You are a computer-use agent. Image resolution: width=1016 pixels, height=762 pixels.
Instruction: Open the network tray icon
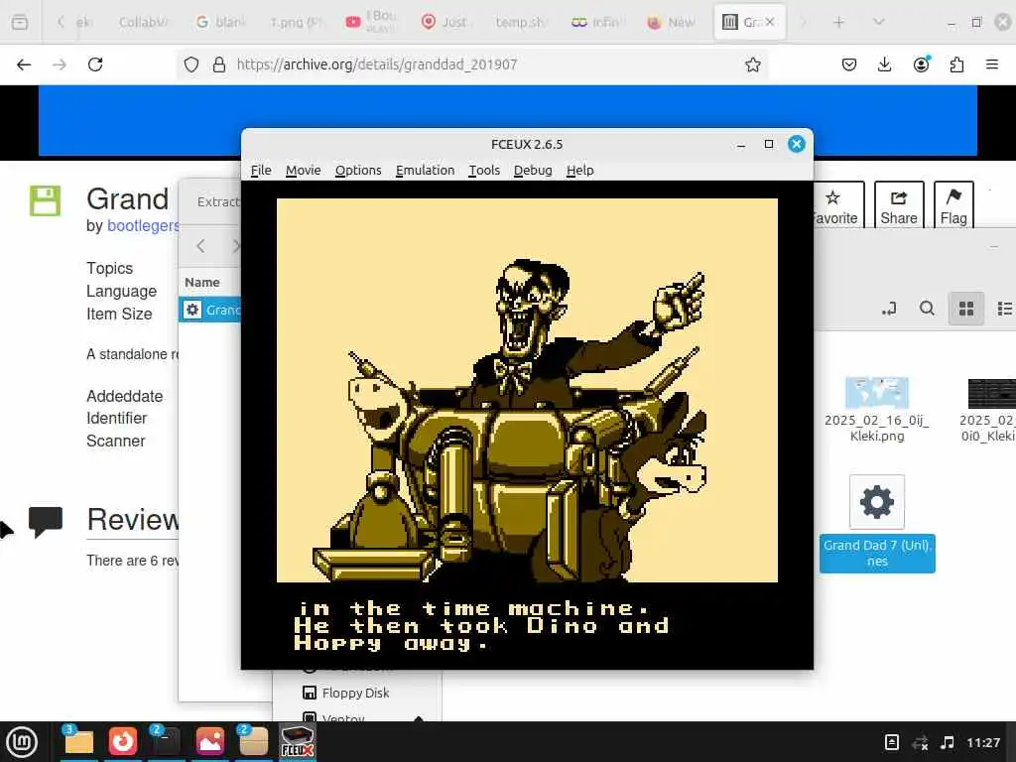click(x=920, y=742)
